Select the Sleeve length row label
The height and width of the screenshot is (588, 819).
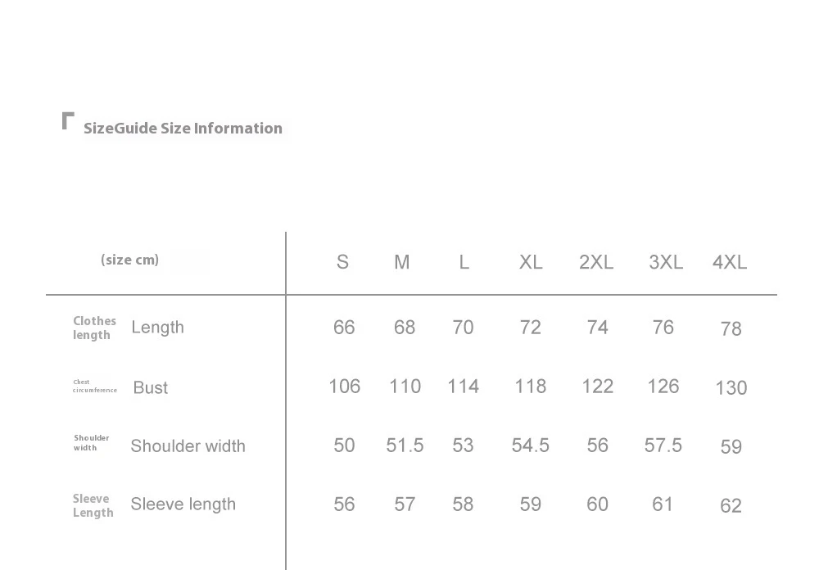click(x=183, y=504)
